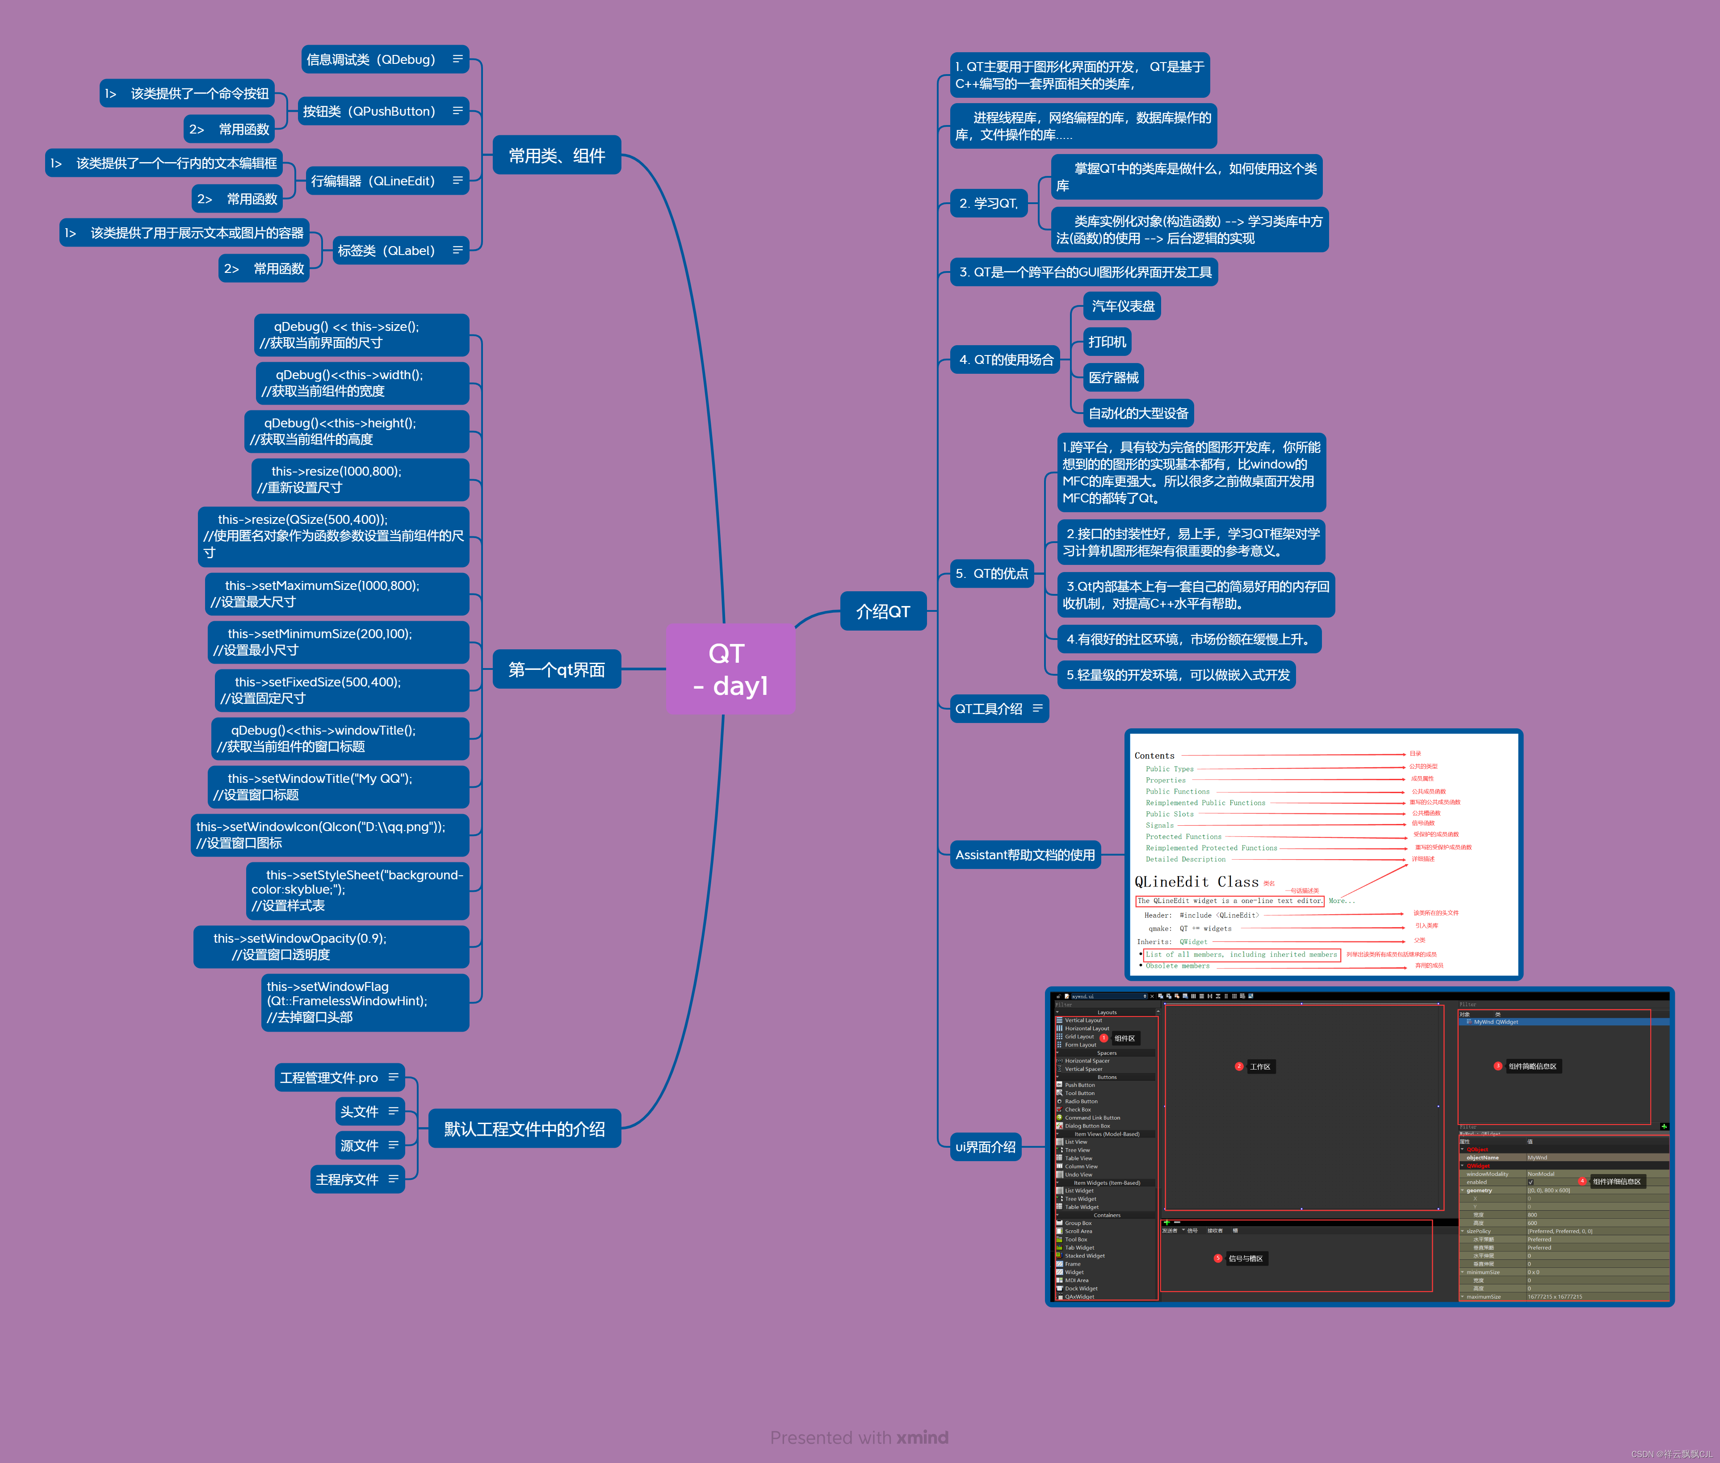1720x1463 pixels.
Task: Select the 打印机 node
Action: (1107, 342)
